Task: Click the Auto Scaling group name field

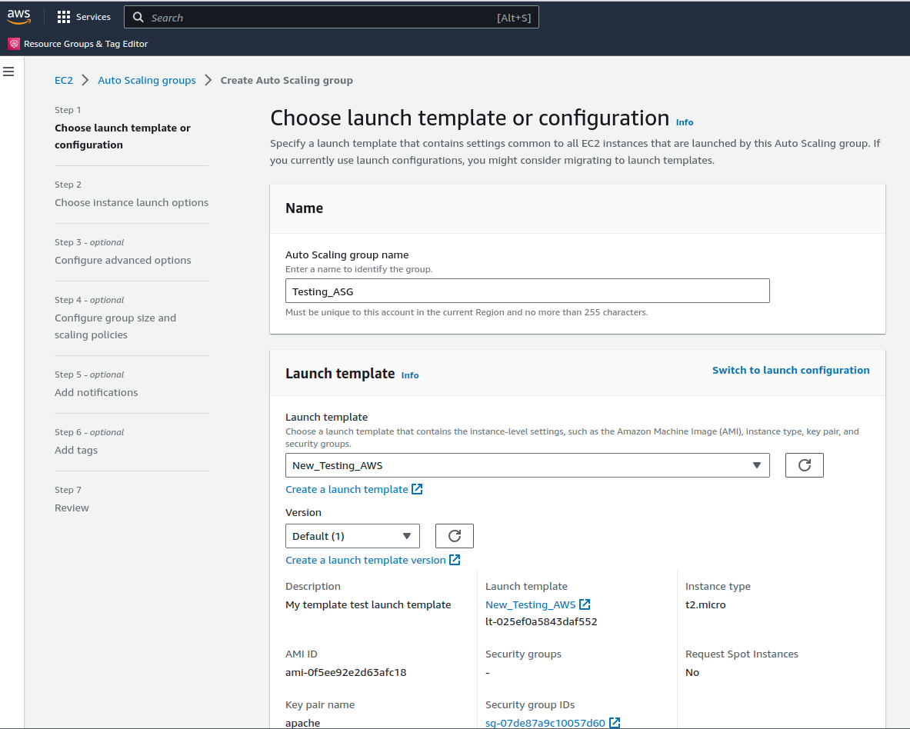Action: pyautogui.click(x=527, y=291)
